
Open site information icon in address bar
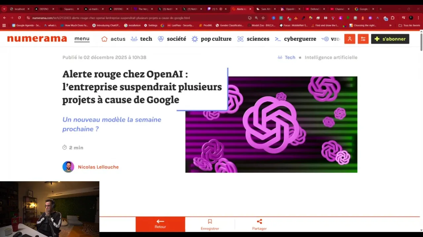(x=28, y=18)
